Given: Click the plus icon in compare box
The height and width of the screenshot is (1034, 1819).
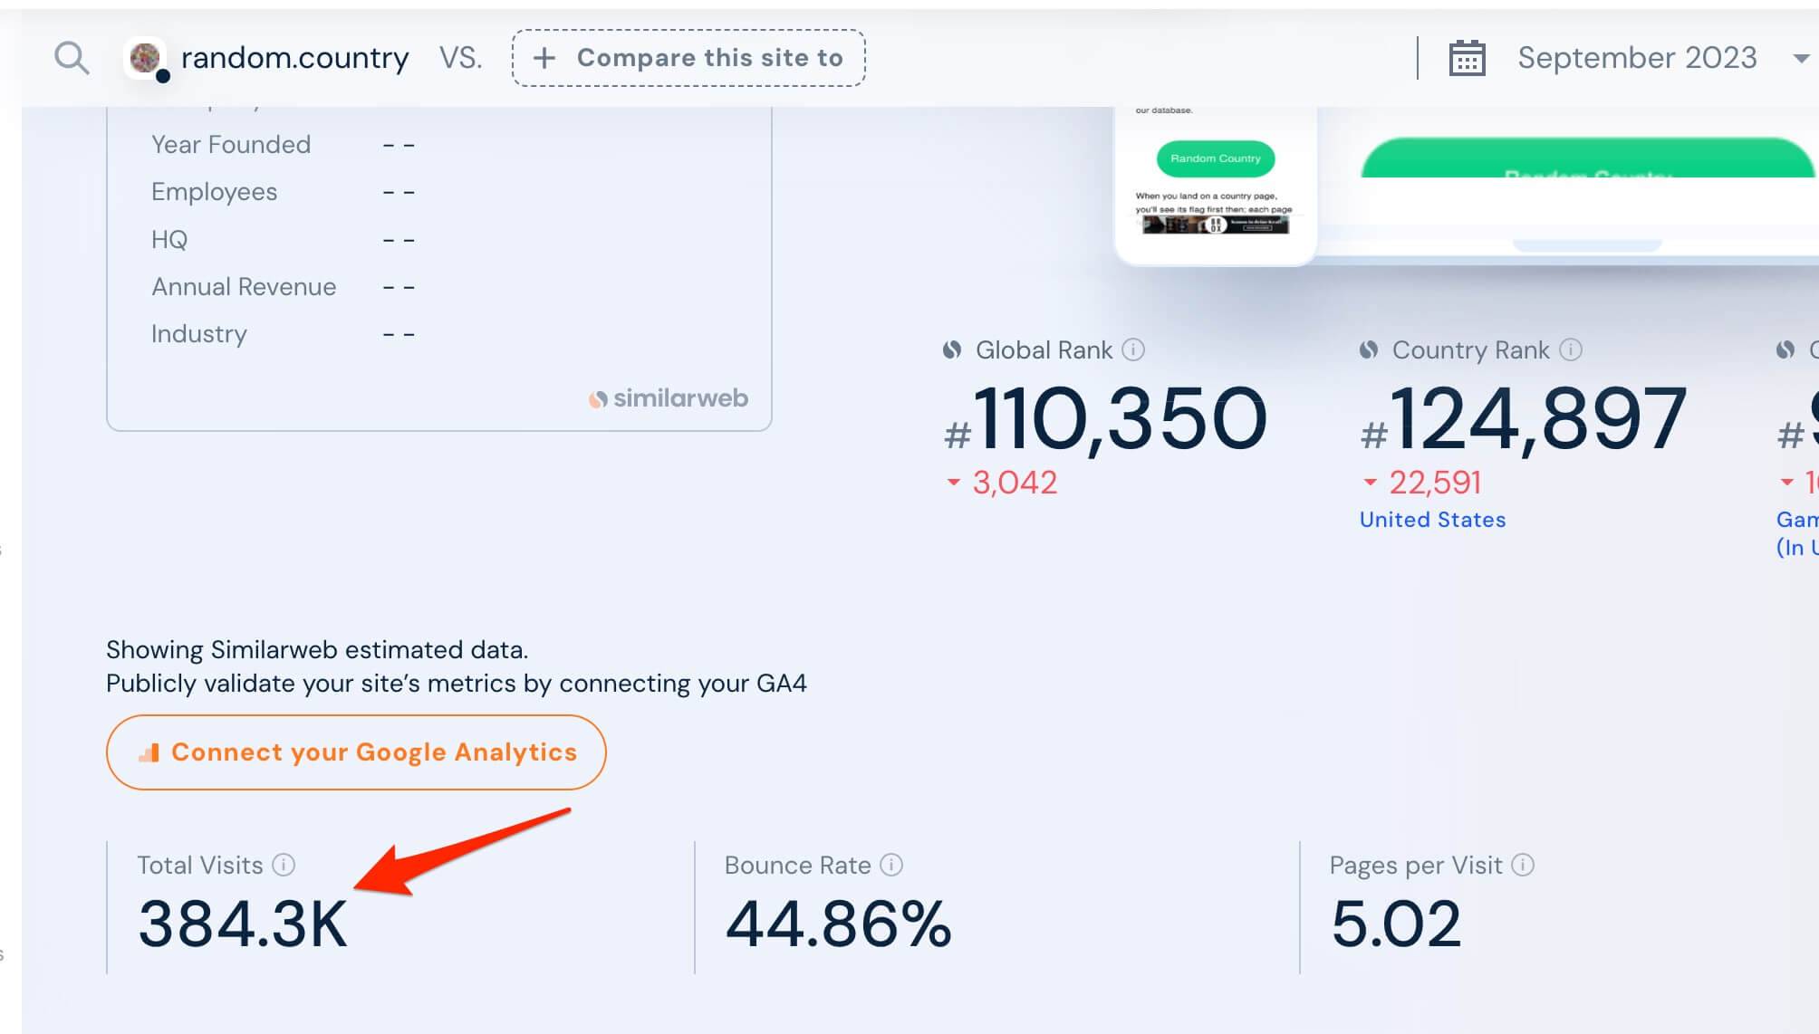Looking at the screenshot, I should [x=544, y=58].
